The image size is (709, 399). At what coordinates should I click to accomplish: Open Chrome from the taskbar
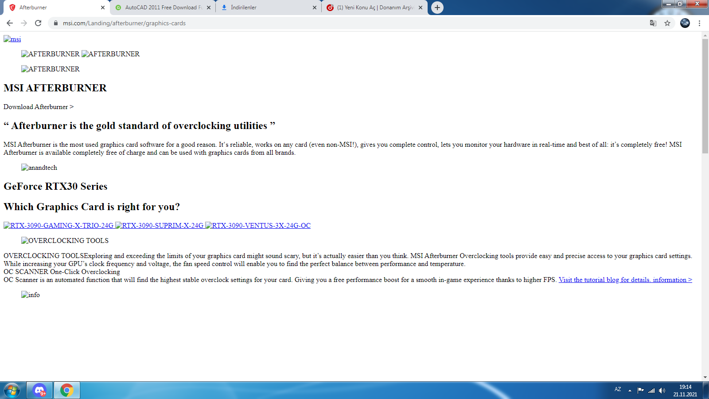[x=67, y=390]
